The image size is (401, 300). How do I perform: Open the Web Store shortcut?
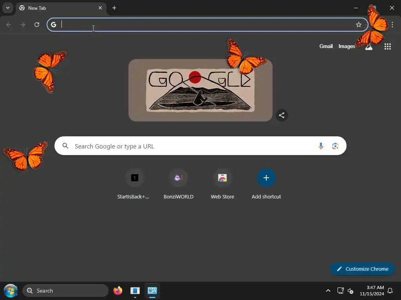[222, 184]
